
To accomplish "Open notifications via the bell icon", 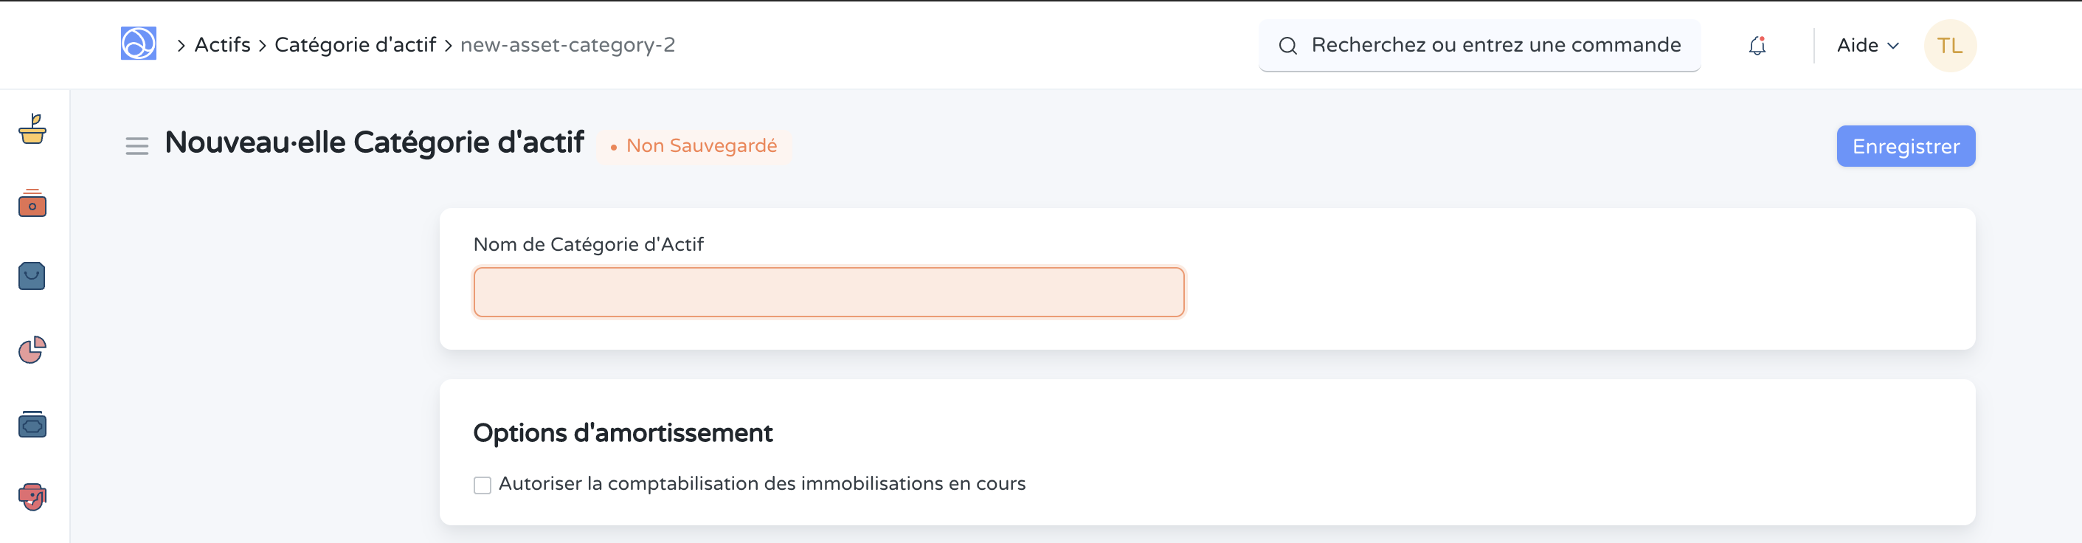I will 1757,45.
